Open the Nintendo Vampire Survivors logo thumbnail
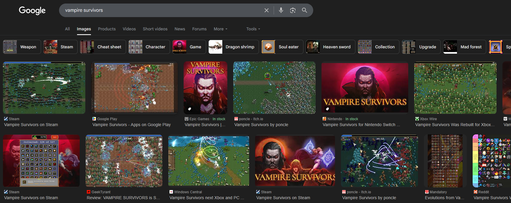Viewport: 511px width, 203px height. click(x=365, y=88)
